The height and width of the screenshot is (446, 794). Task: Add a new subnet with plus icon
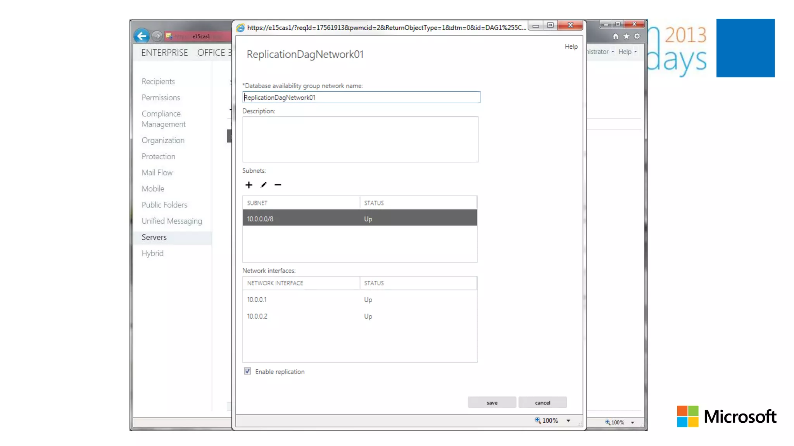tap(249, 185)
